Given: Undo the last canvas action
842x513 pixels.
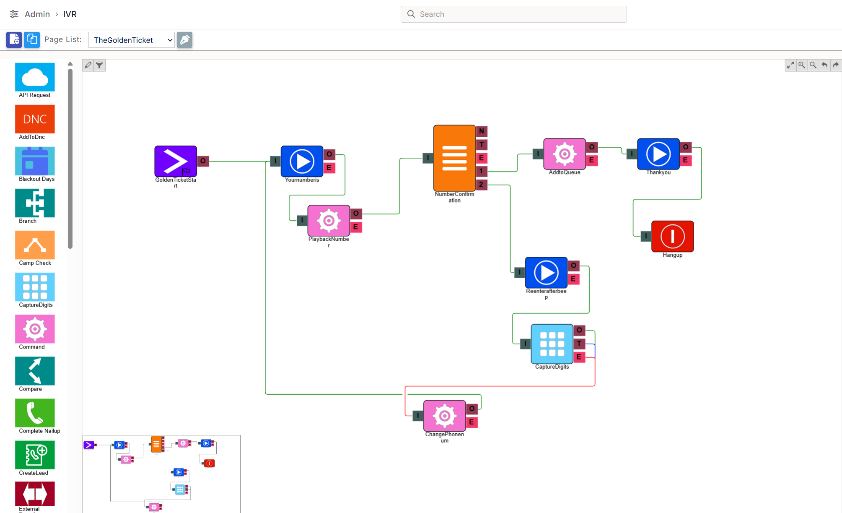Looking at the screenshot, I should click(824, 65).
